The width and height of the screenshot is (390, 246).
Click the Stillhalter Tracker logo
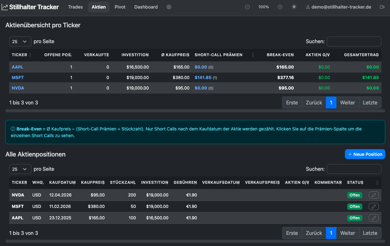tap(30, 7)
